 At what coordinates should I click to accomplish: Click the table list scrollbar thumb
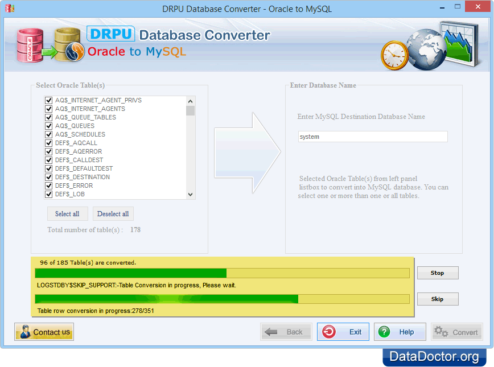[190, 110]
